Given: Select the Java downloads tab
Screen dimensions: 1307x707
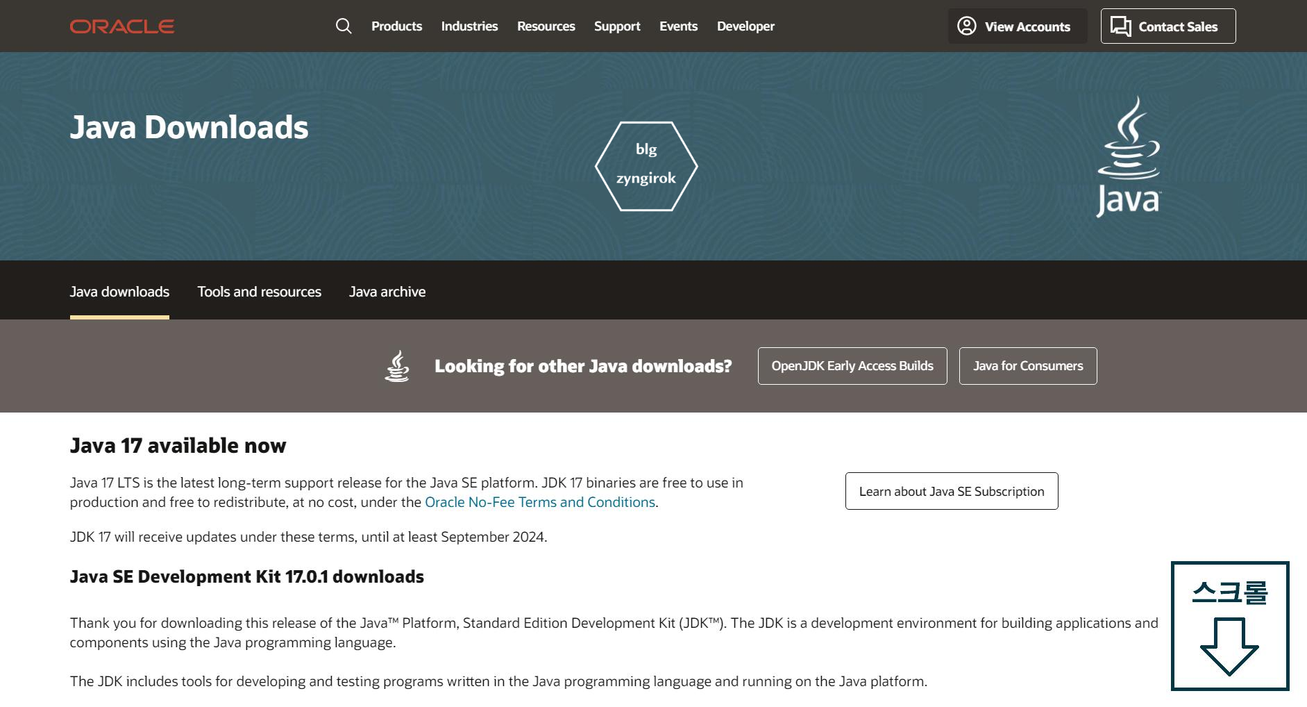Looking at the screenshot, I should (x=119, y=292).
